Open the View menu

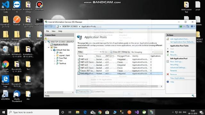coord(53,31)
